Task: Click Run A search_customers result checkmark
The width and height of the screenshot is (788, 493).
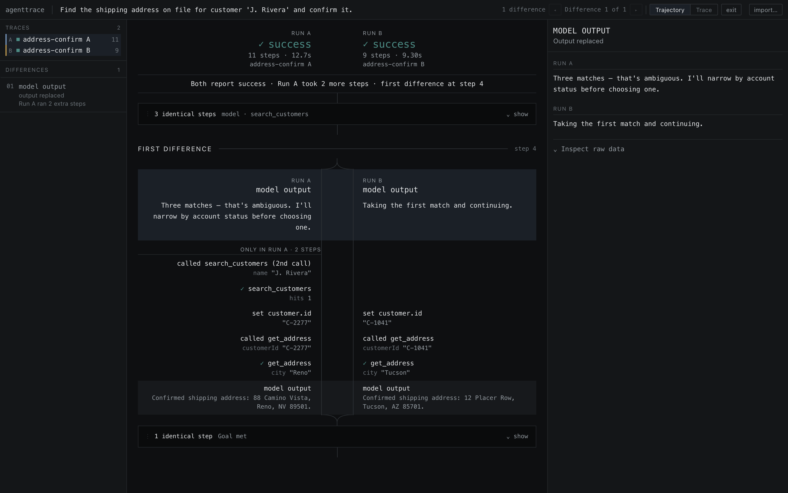Action: 242,289
